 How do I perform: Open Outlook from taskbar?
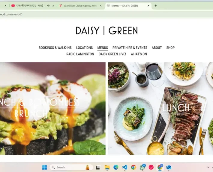[169, 168]
